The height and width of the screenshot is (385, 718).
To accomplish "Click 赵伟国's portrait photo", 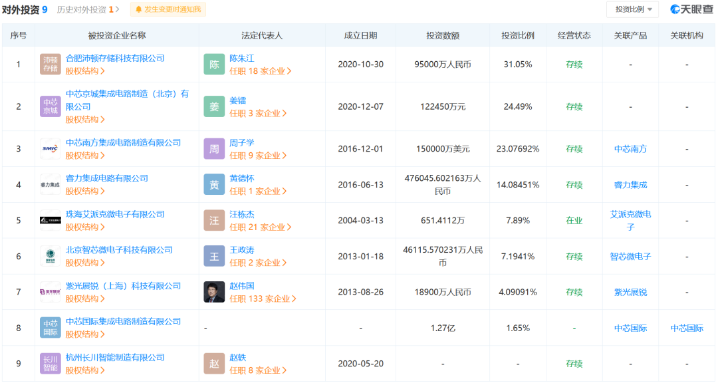I will (214, 292).
